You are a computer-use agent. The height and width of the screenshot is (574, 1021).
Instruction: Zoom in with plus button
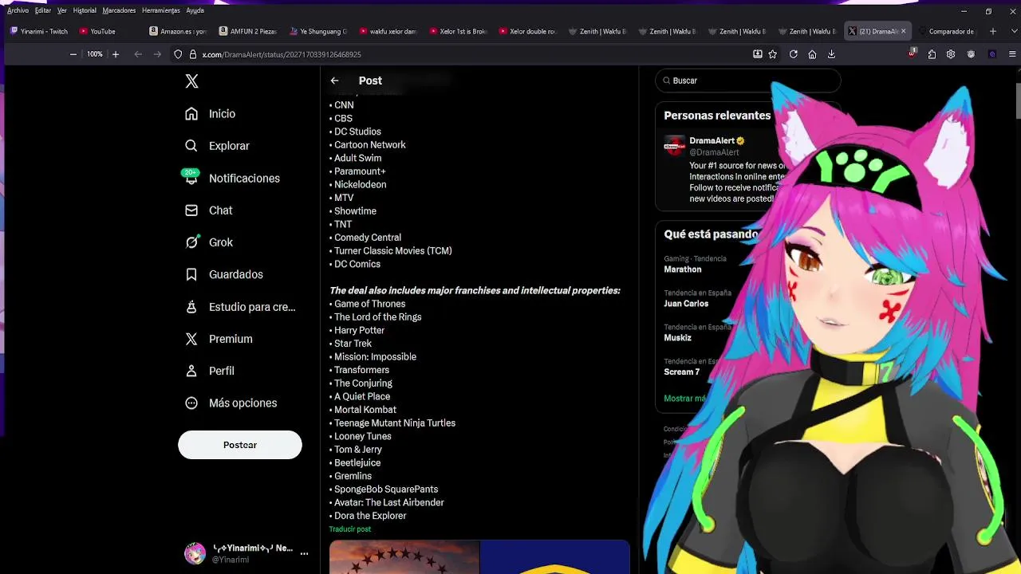click(116, 54)
